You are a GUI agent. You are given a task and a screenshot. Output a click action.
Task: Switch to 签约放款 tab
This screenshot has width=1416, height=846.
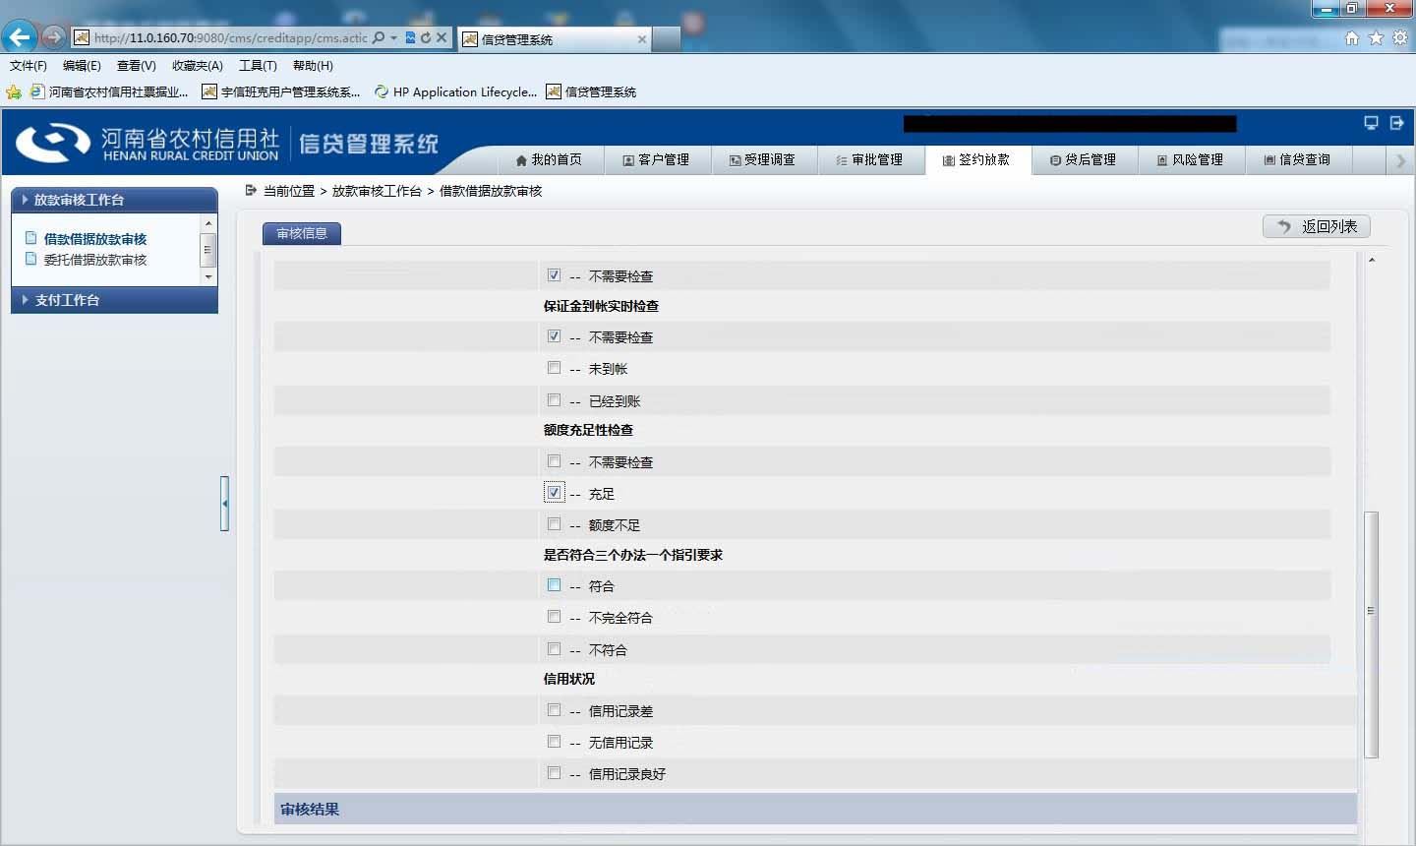[x=976, y=159]
